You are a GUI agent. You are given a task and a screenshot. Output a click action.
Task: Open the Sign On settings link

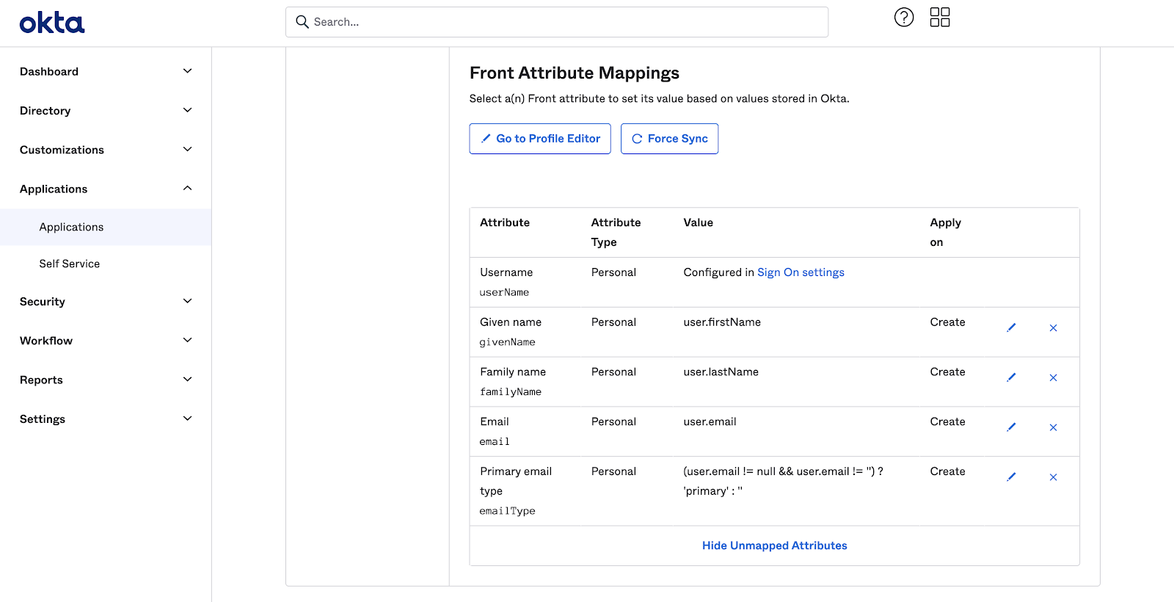click(801, 272)
